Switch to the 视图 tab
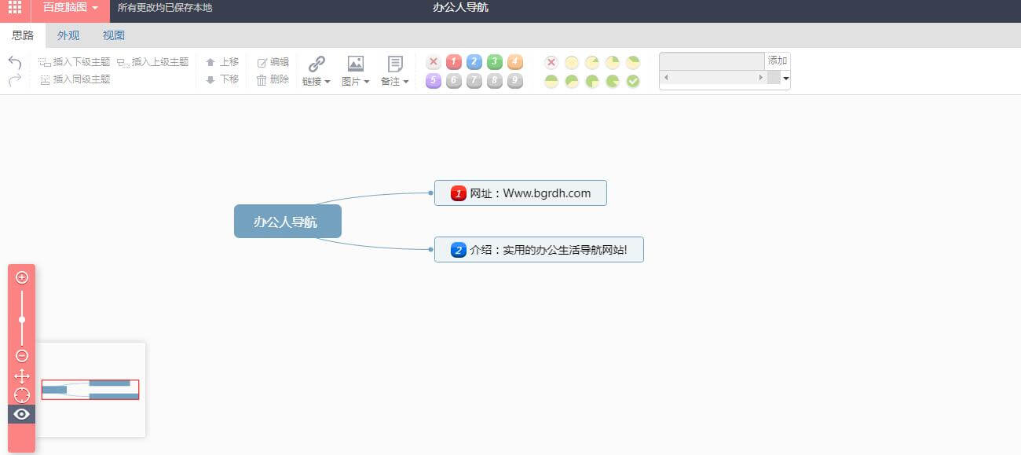1021x455 pixels. click(114, 35)
